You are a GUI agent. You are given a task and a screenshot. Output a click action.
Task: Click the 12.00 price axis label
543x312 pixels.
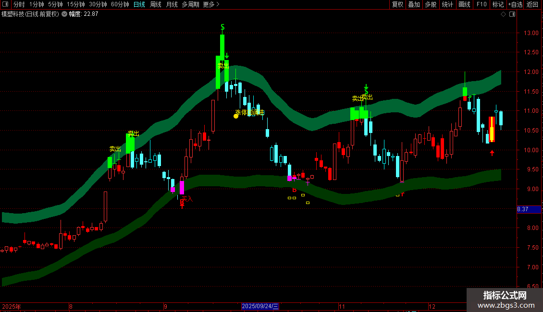coord(531,72)
